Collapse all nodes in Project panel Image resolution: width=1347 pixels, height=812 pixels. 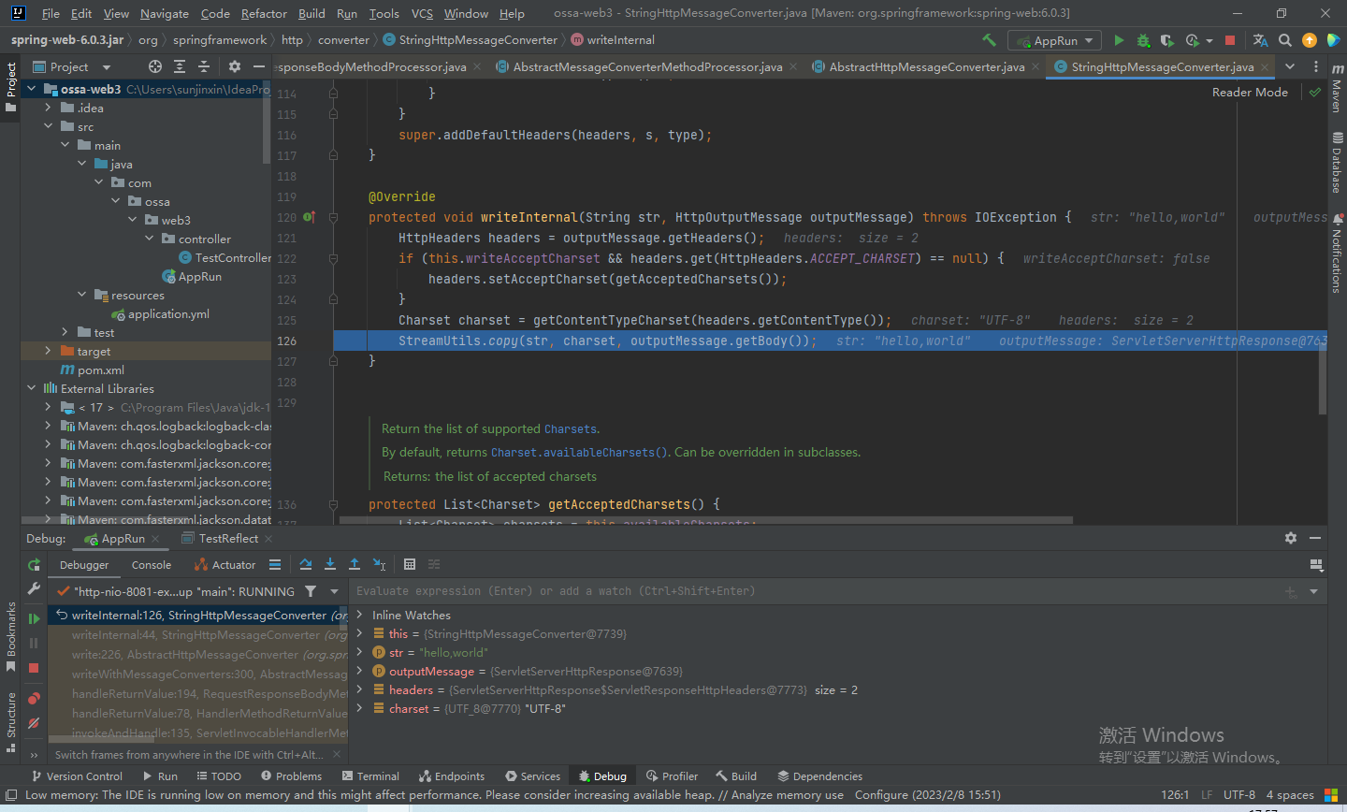(x=204, y=66)
